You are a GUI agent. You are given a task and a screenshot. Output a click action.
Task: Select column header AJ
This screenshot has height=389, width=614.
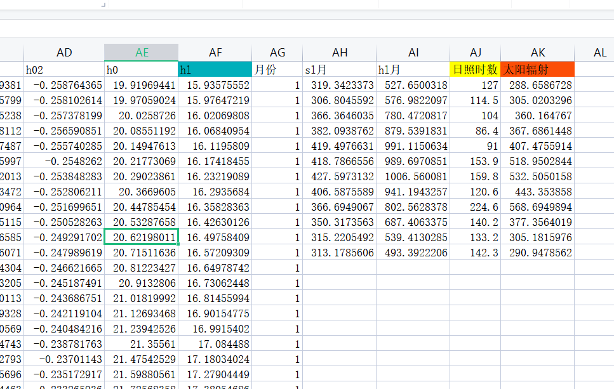coord(476,53)
